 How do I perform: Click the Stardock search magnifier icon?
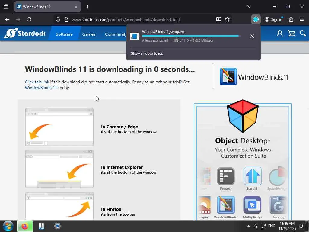coord(303,34)
